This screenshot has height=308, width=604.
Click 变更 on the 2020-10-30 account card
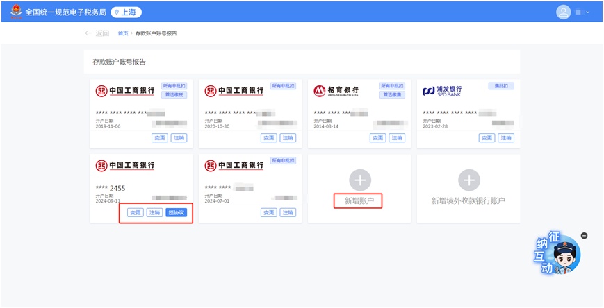click(x=268, y=138)
